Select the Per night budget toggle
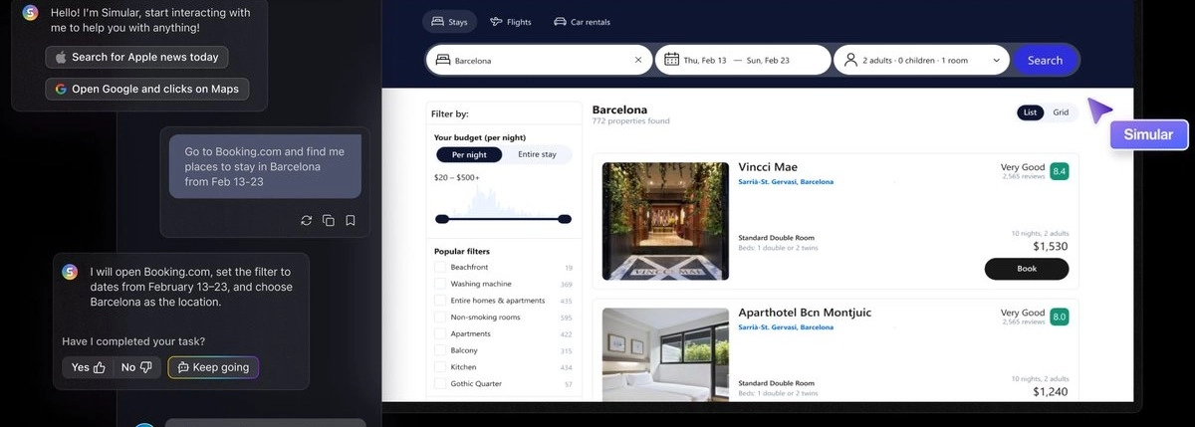 (469, 155)
